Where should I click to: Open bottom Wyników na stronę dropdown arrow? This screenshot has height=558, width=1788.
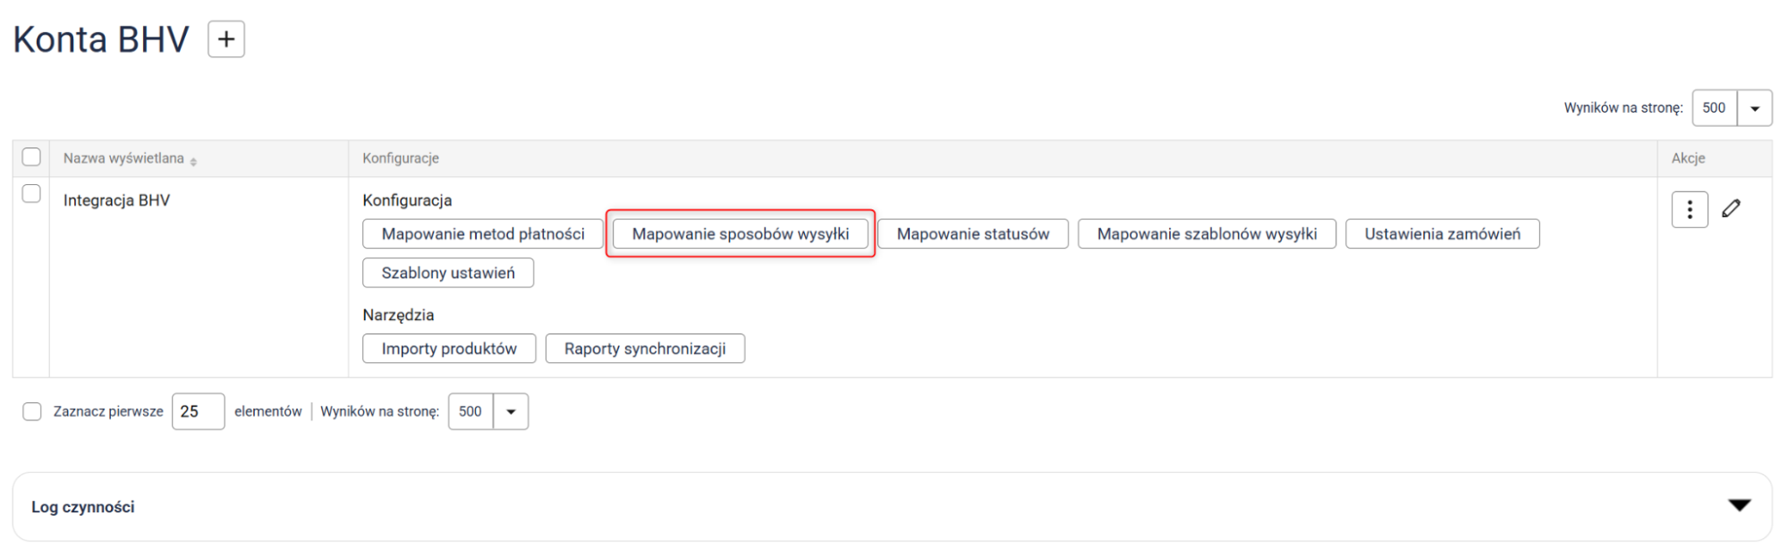pyautogui.click(x=511, y=411)
